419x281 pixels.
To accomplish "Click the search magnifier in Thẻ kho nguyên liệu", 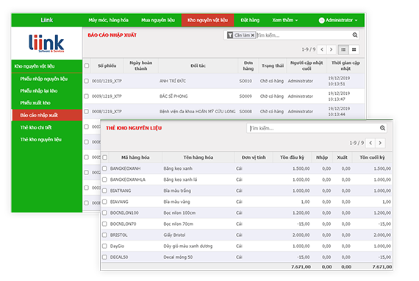I will tap(382, 128).
